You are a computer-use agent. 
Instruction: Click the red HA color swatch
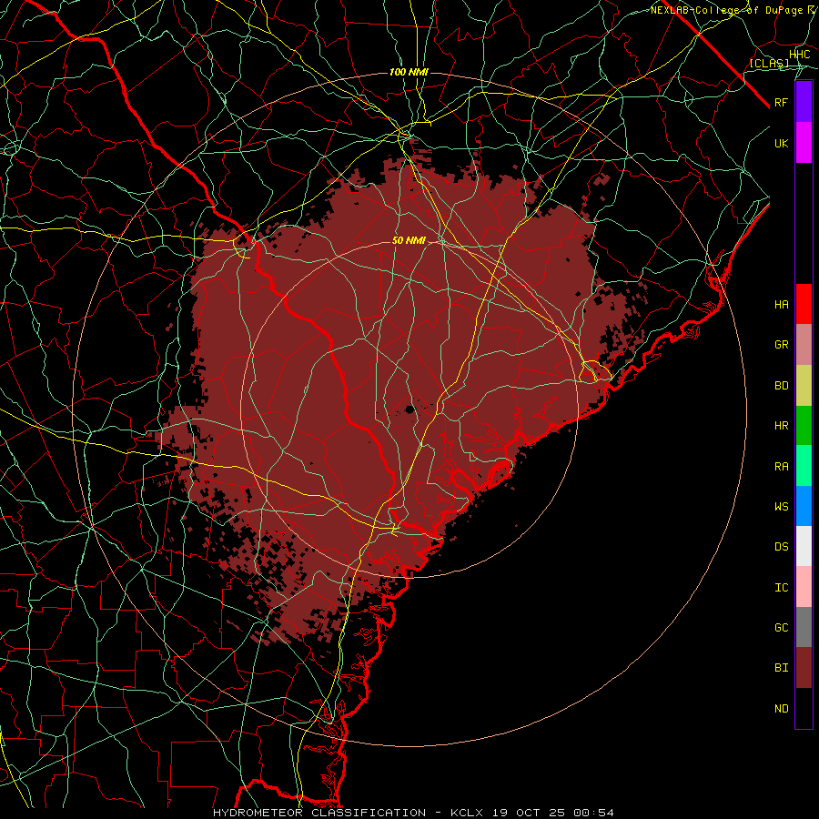tap(804, 304)
